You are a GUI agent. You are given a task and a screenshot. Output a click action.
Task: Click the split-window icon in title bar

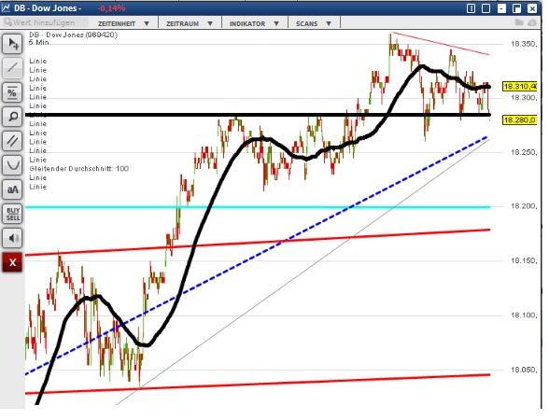[x=471, y=8]
